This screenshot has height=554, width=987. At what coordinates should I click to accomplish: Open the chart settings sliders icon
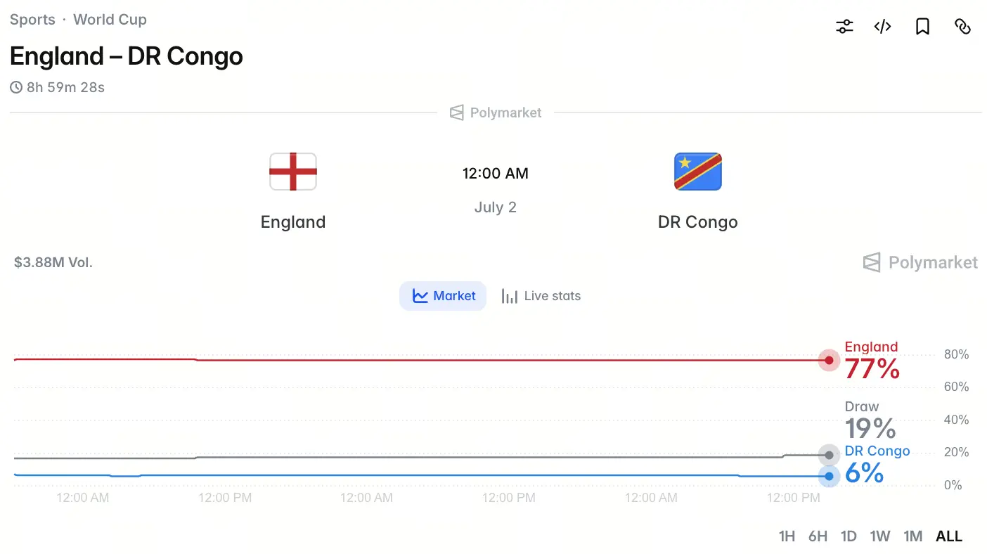844,27
